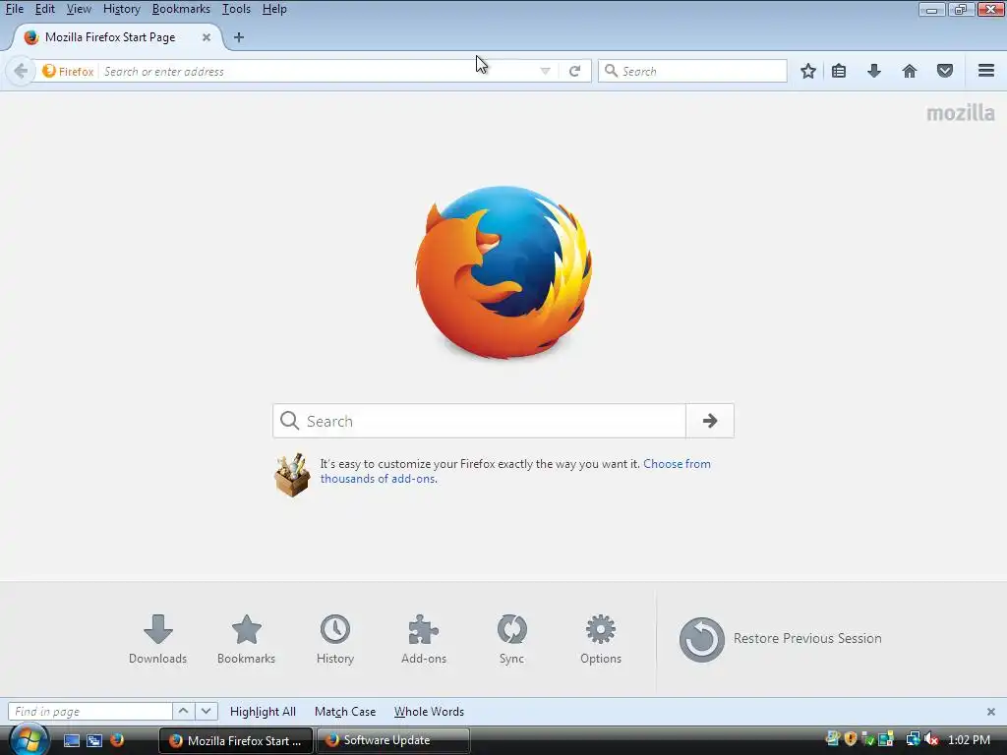The width and height of the screenshot is (1007, 755).
Task: Close the Mozilla Firefox Start Page tab
Action: pos(207,37)
